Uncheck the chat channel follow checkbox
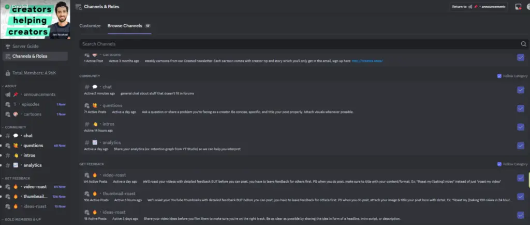Viewport: 530px width, 225px height. pos(520,90)
